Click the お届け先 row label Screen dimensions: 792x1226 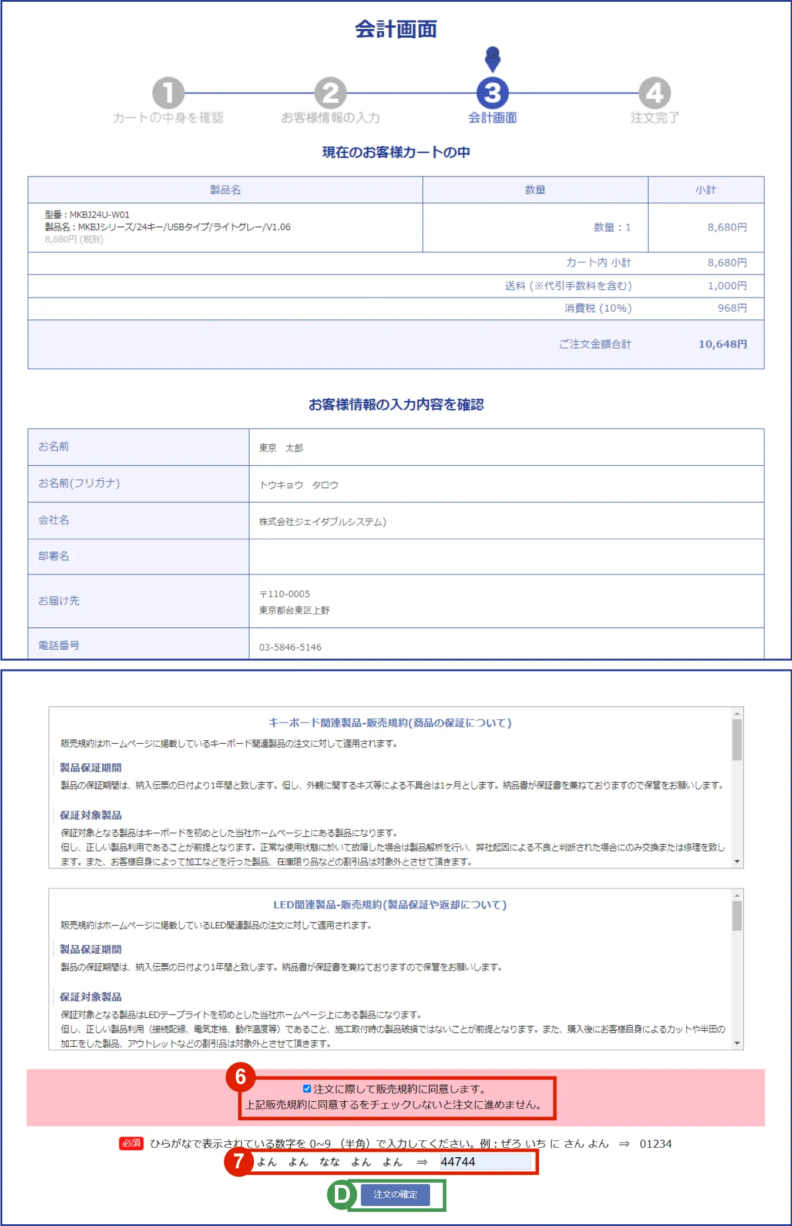click(x=59, y=600)
